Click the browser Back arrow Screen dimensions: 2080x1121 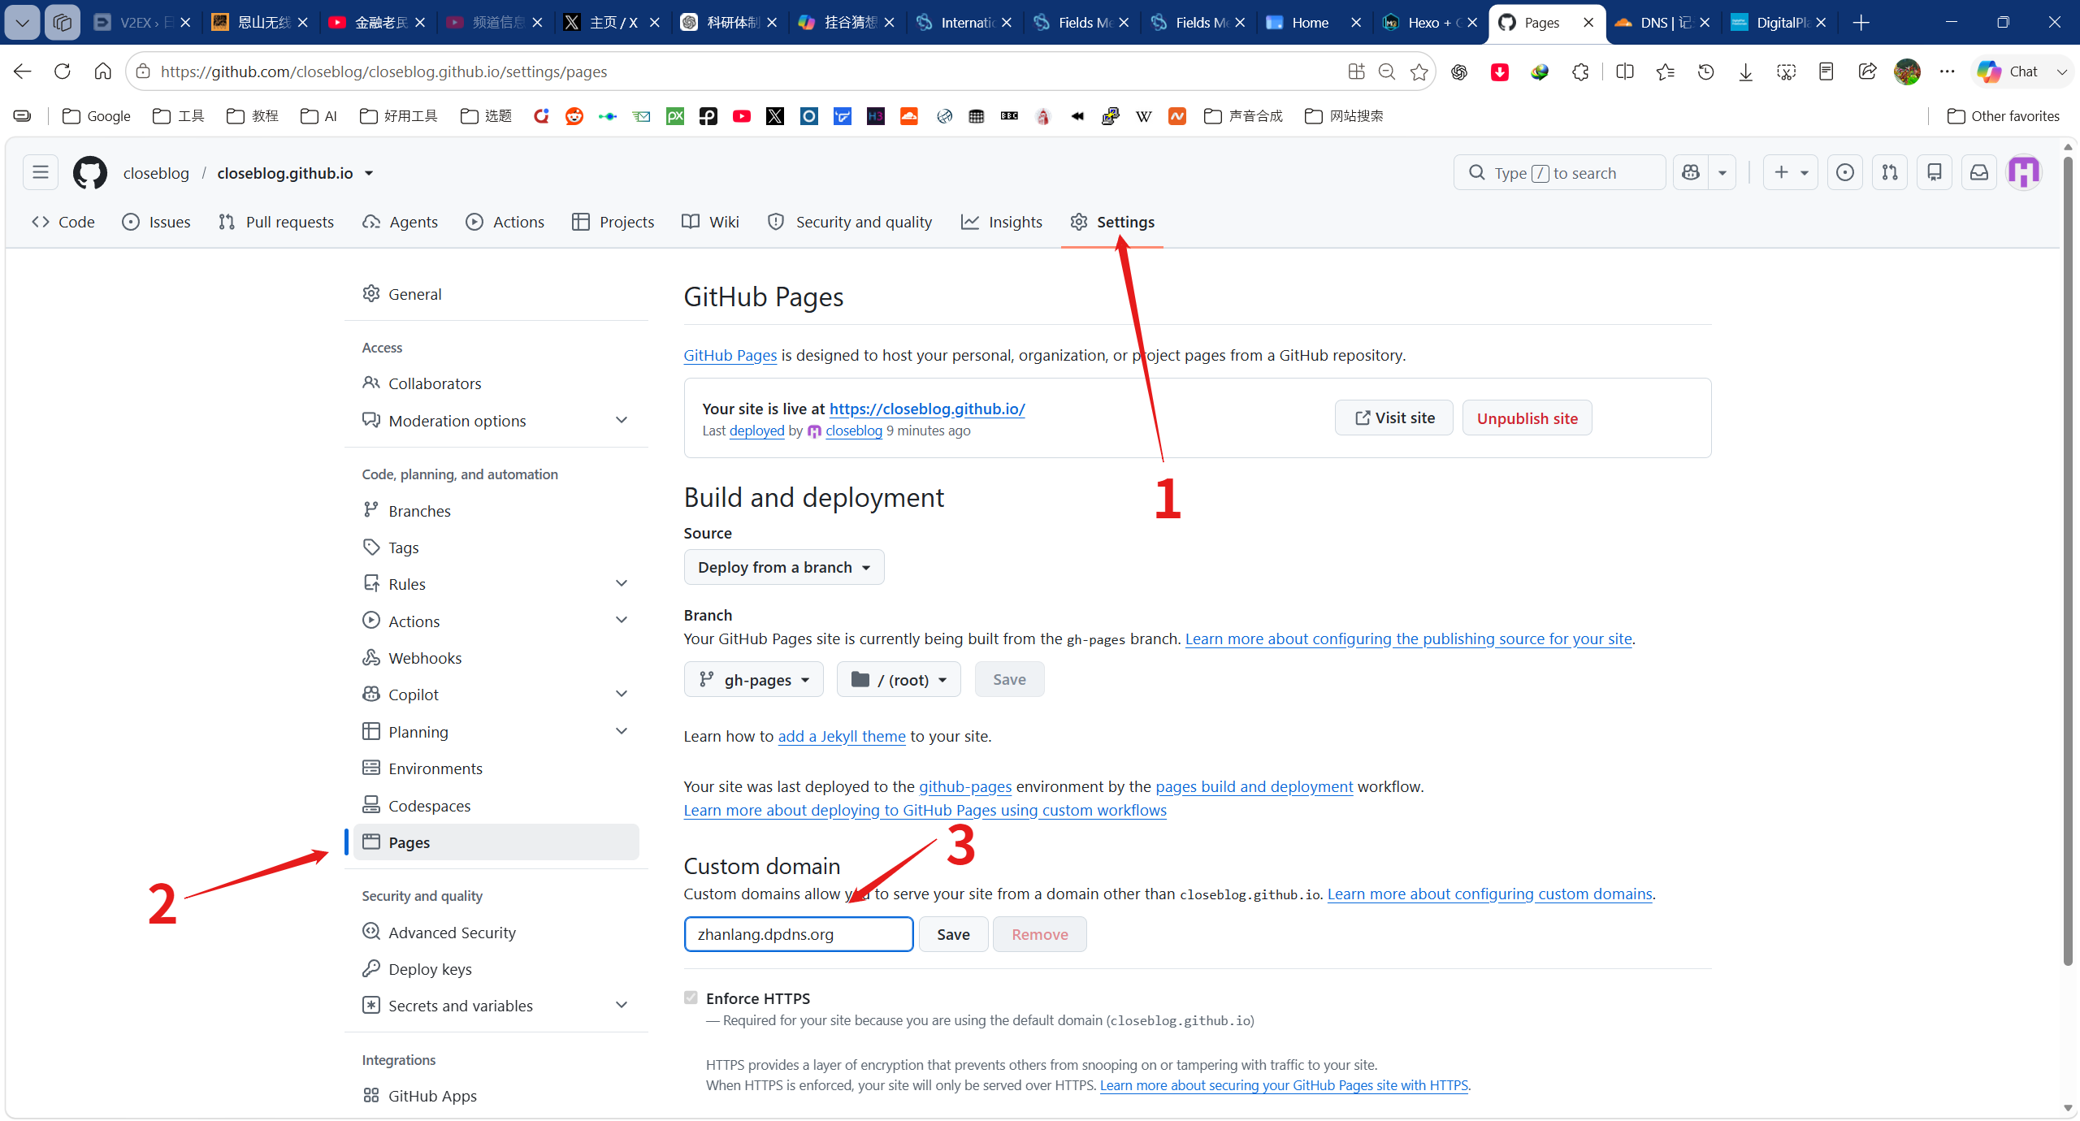pyautogui.click(x=22, y=71)
